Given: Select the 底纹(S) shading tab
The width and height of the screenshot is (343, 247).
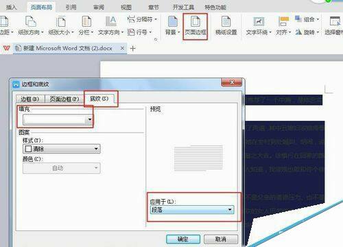Looking at the screenshot, I should coord(99,99).
